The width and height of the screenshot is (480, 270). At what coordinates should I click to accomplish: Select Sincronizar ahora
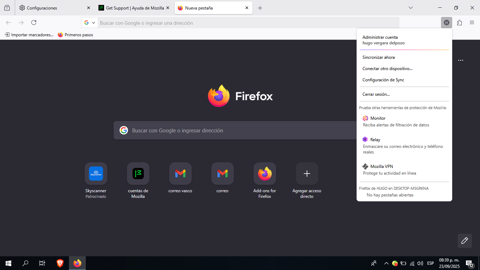[x=404, y=57]
